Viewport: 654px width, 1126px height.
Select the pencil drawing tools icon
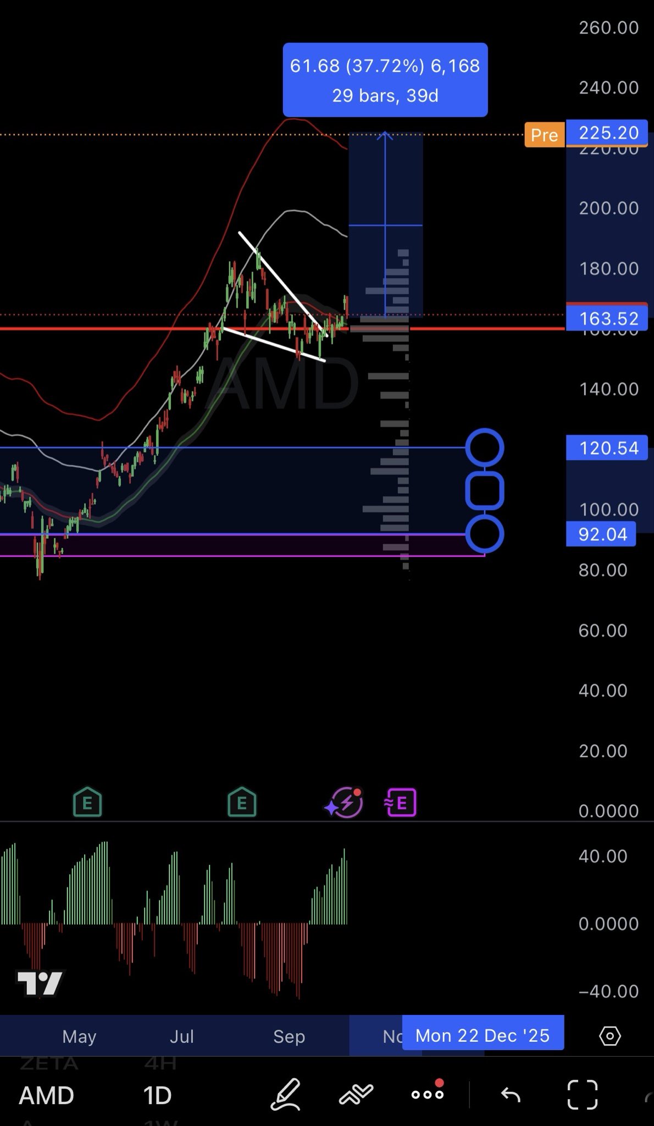coord(286,1094)
